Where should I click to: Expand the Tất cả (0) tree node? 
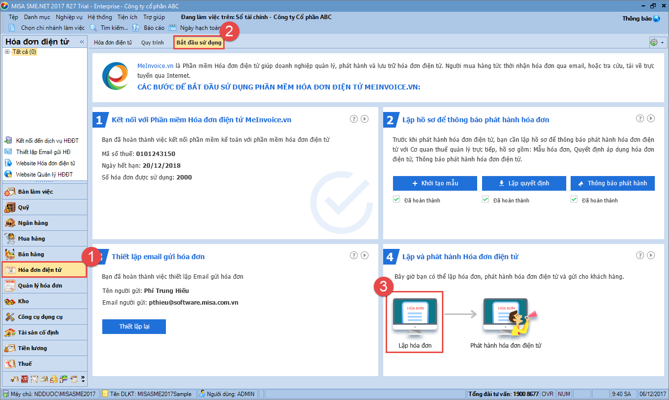click(x=7, y=52)
